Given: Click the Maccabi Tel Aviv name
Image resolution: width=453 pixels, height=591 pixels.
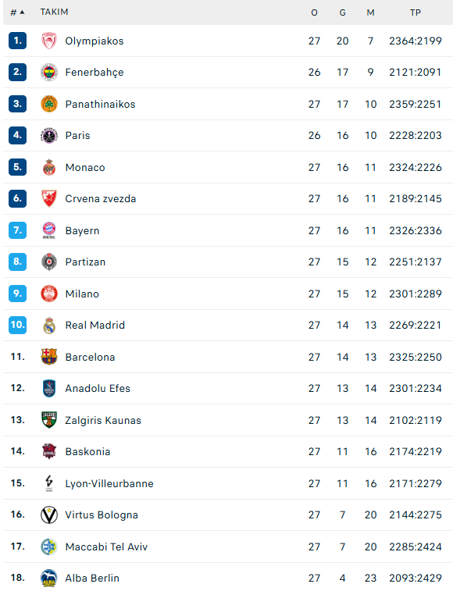Looking at the screenshot, I should click(106, 546).
